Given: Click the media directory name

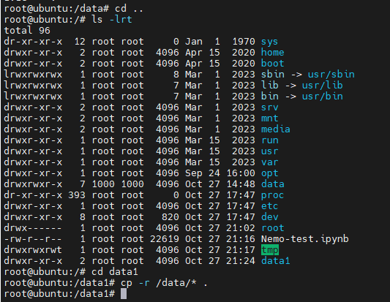Looking at the screenshot, I should pos(275,129).
